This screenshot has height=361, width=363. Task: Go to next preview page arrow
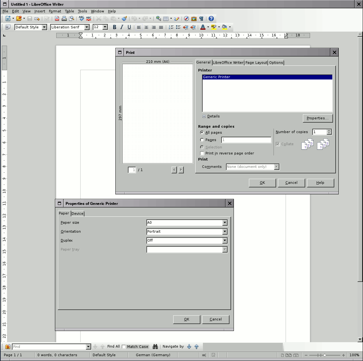click(181, 170)
